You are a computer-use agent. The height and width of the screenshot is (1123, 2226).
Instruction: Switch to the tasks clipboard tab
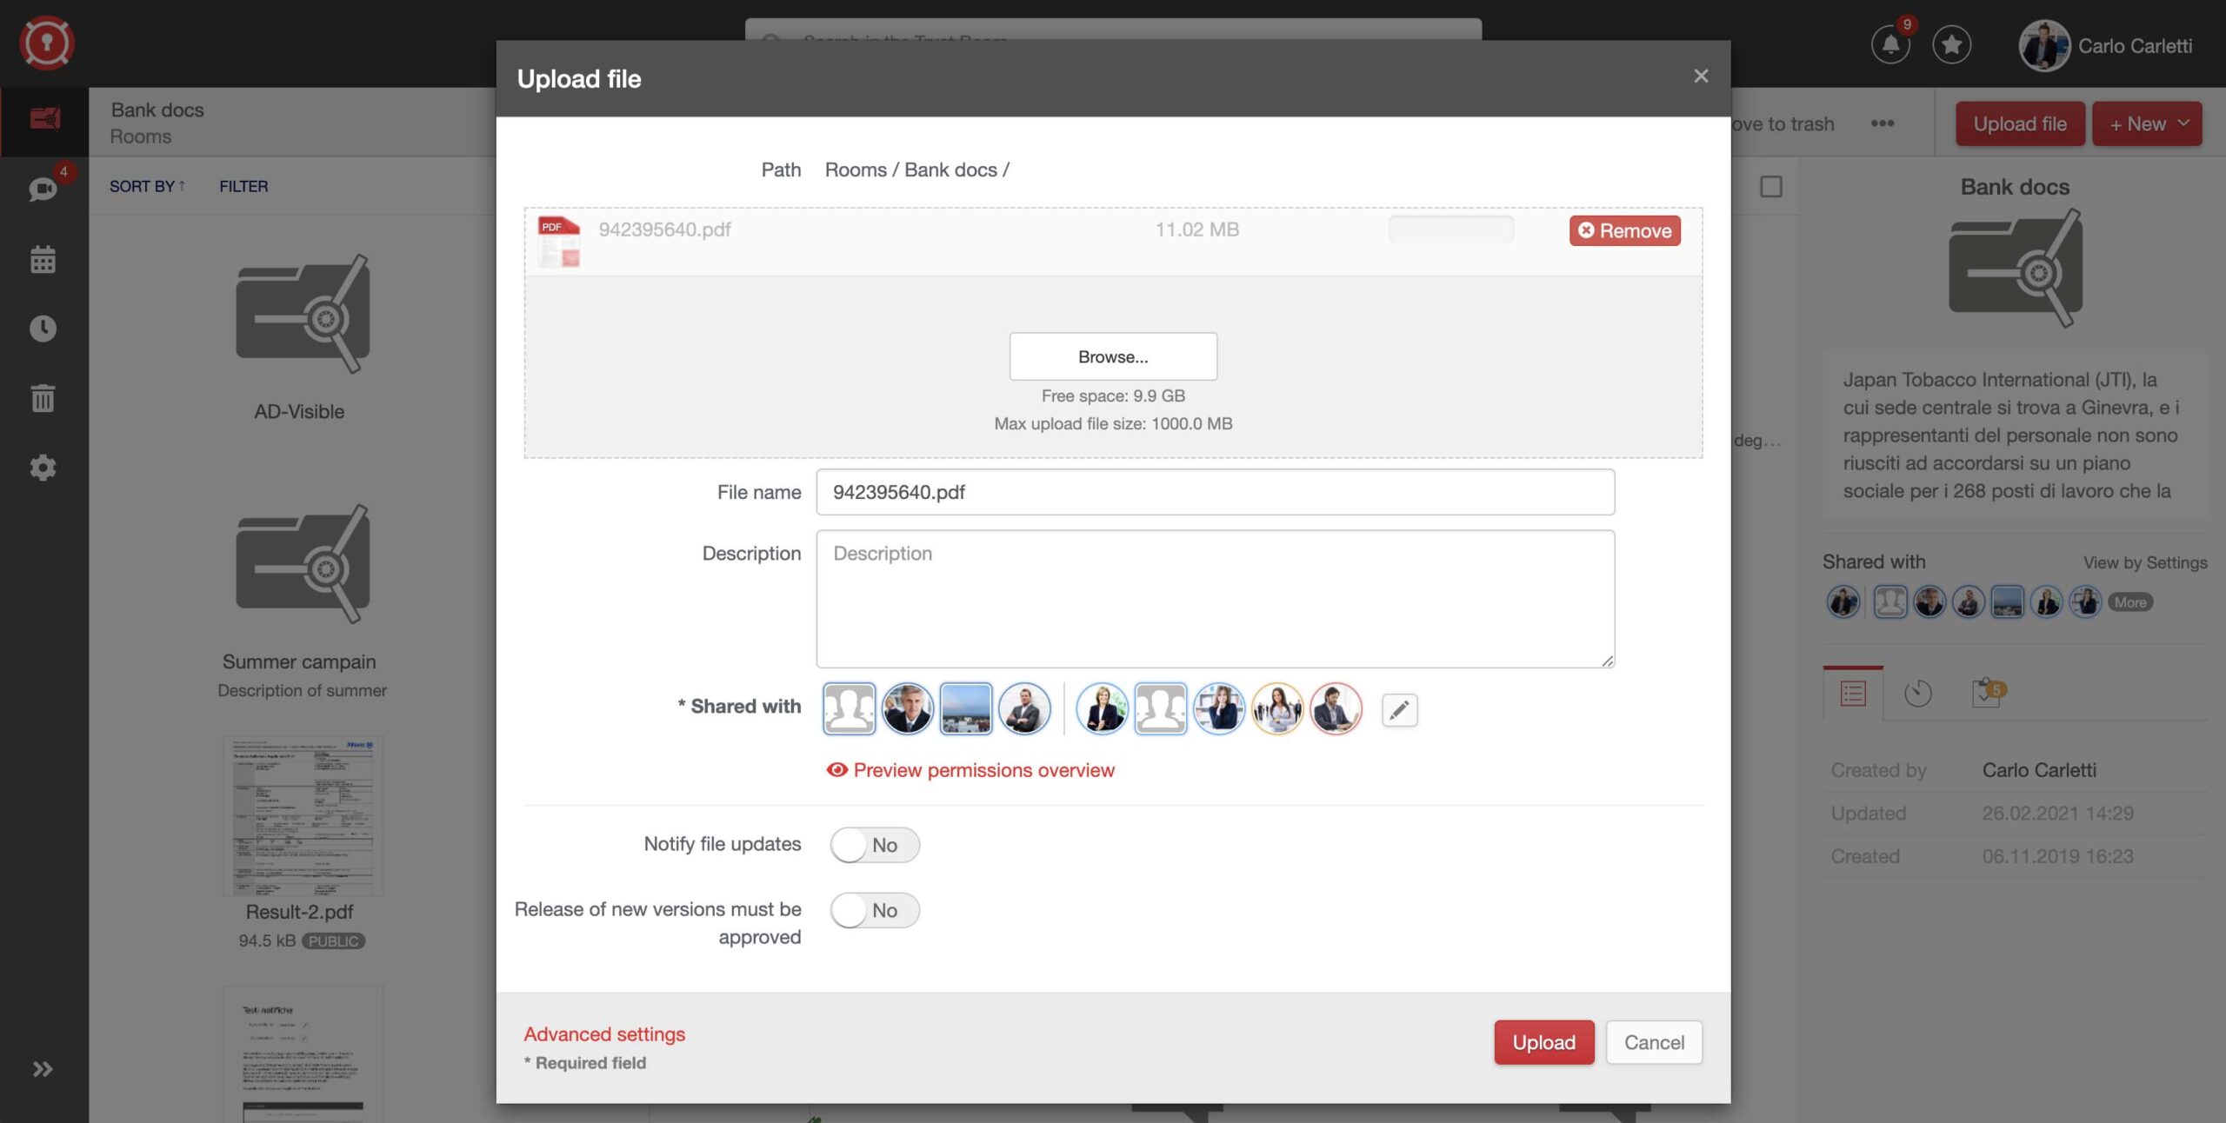pos(1986,693)
